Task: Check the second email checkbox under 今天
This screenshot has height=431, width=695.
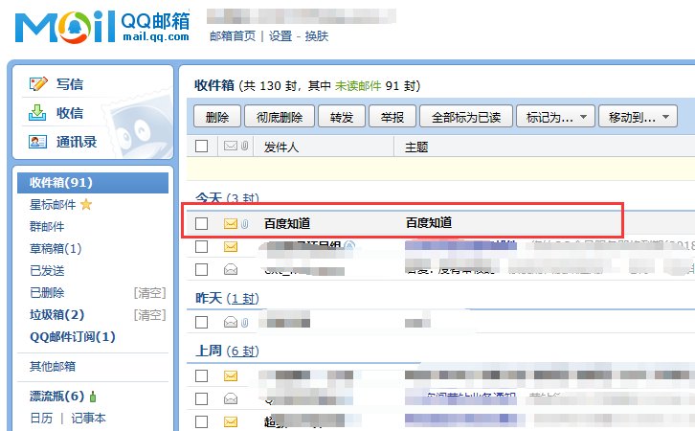Action: (x=201, y=246)
